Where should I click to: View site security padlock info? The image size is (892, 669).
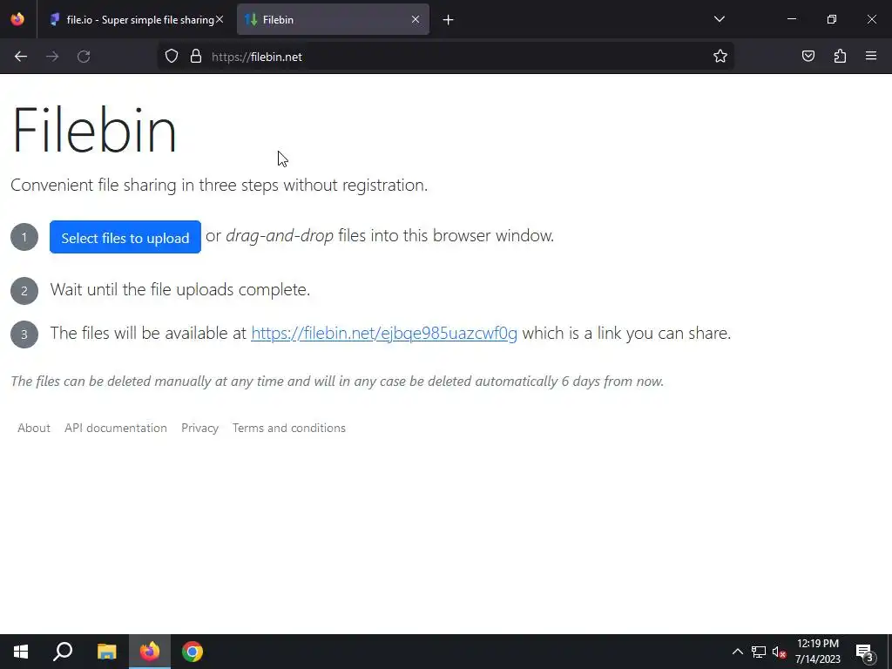196,57
